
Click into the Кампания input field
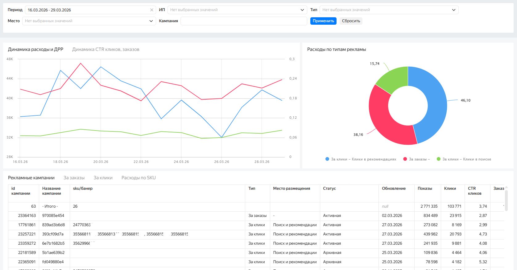(x=244, y=21)
